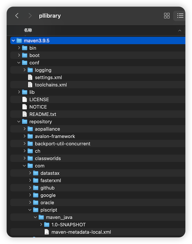Select the NOTICE file row
192x244 pixels.
coord(98,107)
